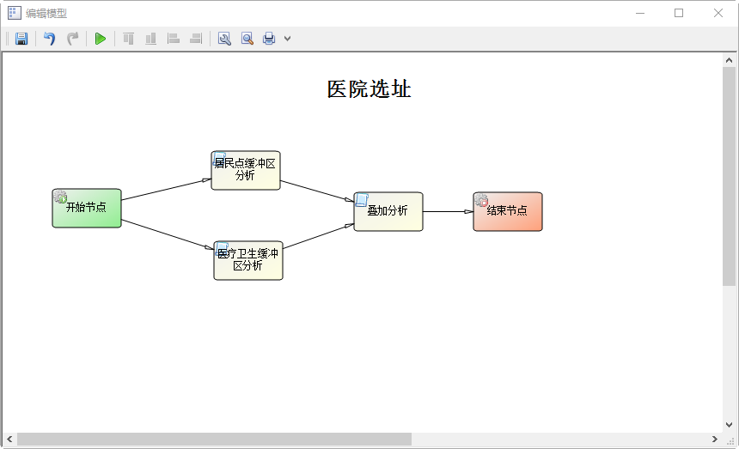
Task: Click the Save model icon
Action: pos(21,39)
